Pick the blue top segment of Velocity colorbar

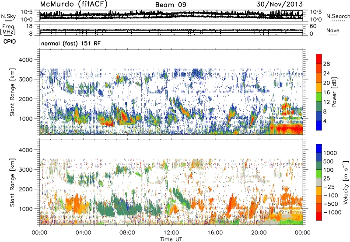click(319, 149)
